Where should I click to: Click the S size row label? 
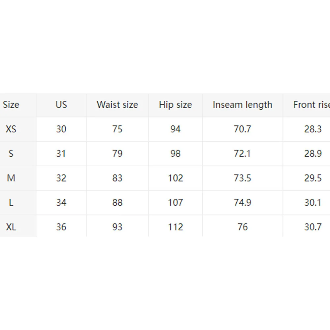click(x=11, y=153)
